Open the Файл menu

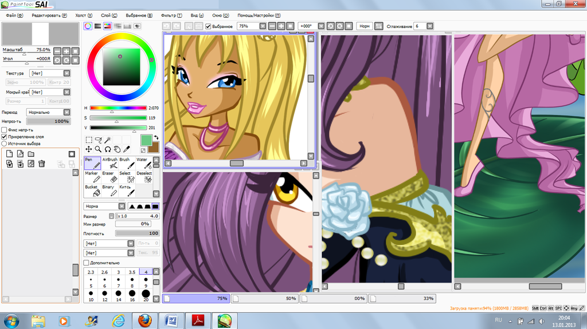click(14, 15)
